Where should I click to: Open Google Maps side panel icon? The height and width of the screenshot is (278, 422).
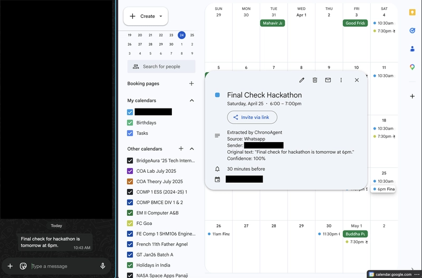pyautogui.click(x=412, y=67)
